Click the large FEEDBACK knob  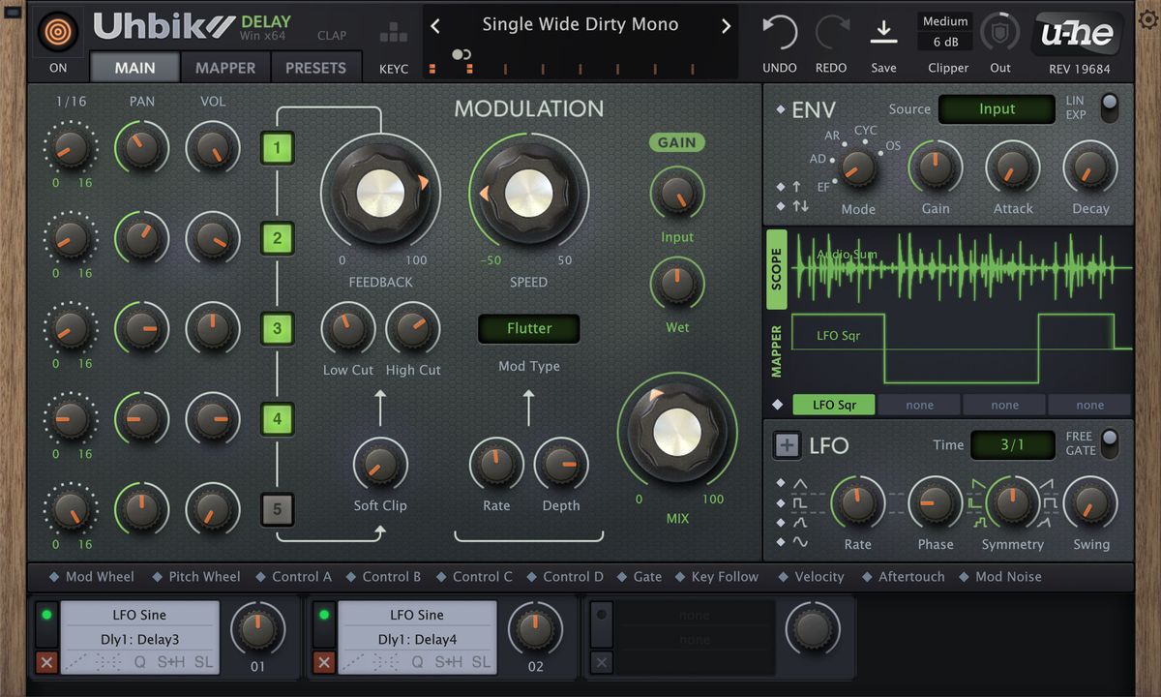[x=380, y=194]
